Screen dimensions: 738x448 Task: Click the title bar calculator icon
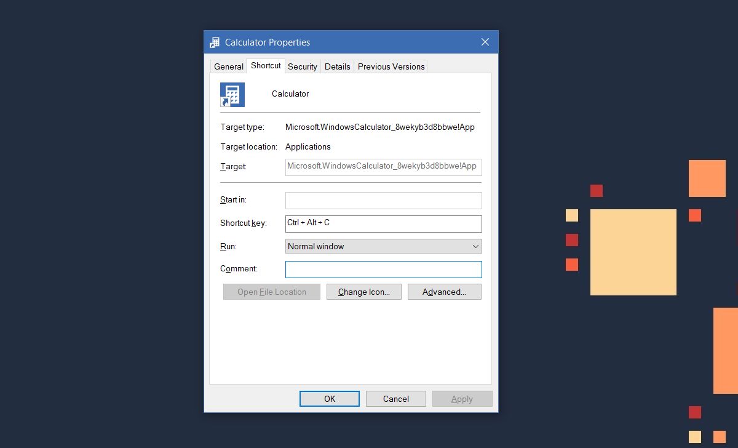[x=215, y=42]
